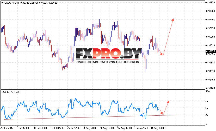Viewport: 216px width, 131px height.
Task: Click the 1 Aug 20:00 time label
Action: (x=90, y=128)
